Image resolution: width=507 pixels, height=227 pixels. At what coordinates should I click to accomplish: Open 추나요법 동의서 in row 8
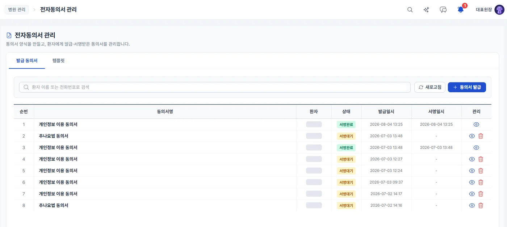click(x=54, y=206)
